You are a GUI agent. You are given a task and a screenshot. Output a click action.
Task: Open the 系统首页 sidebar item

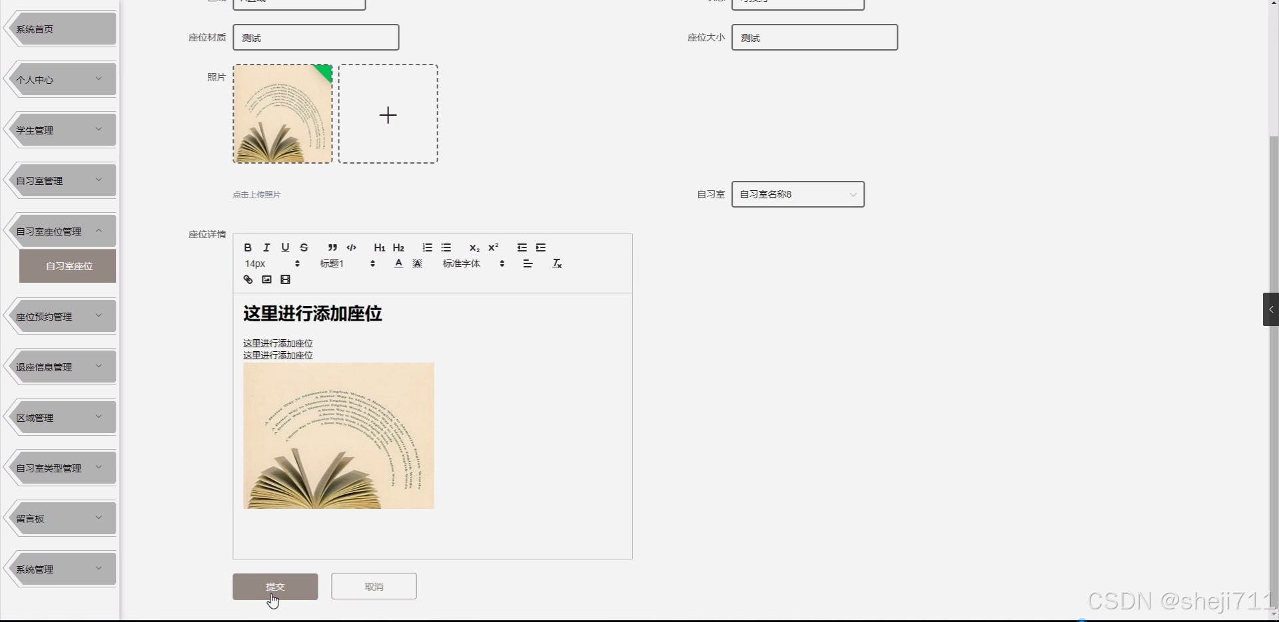[59, 29]
